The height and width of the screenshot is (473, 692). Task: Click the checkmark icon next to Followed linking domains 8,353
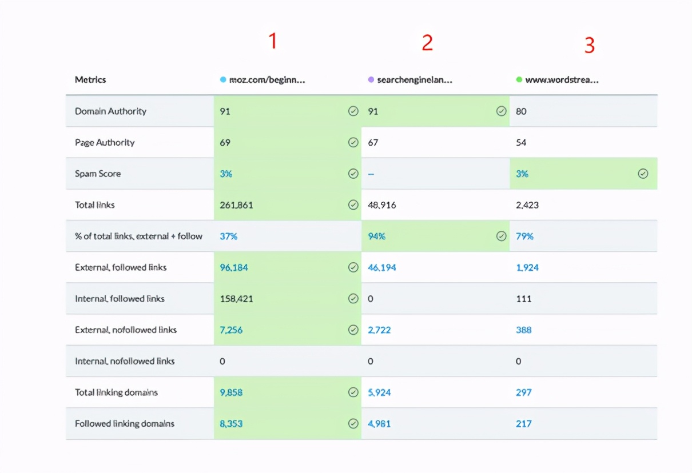(x=353, y=424)
